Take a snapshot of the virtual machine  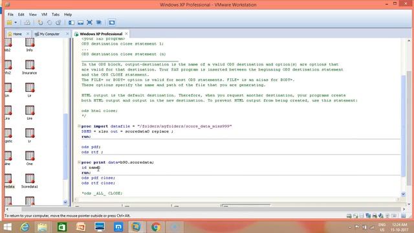pos(40,23)
